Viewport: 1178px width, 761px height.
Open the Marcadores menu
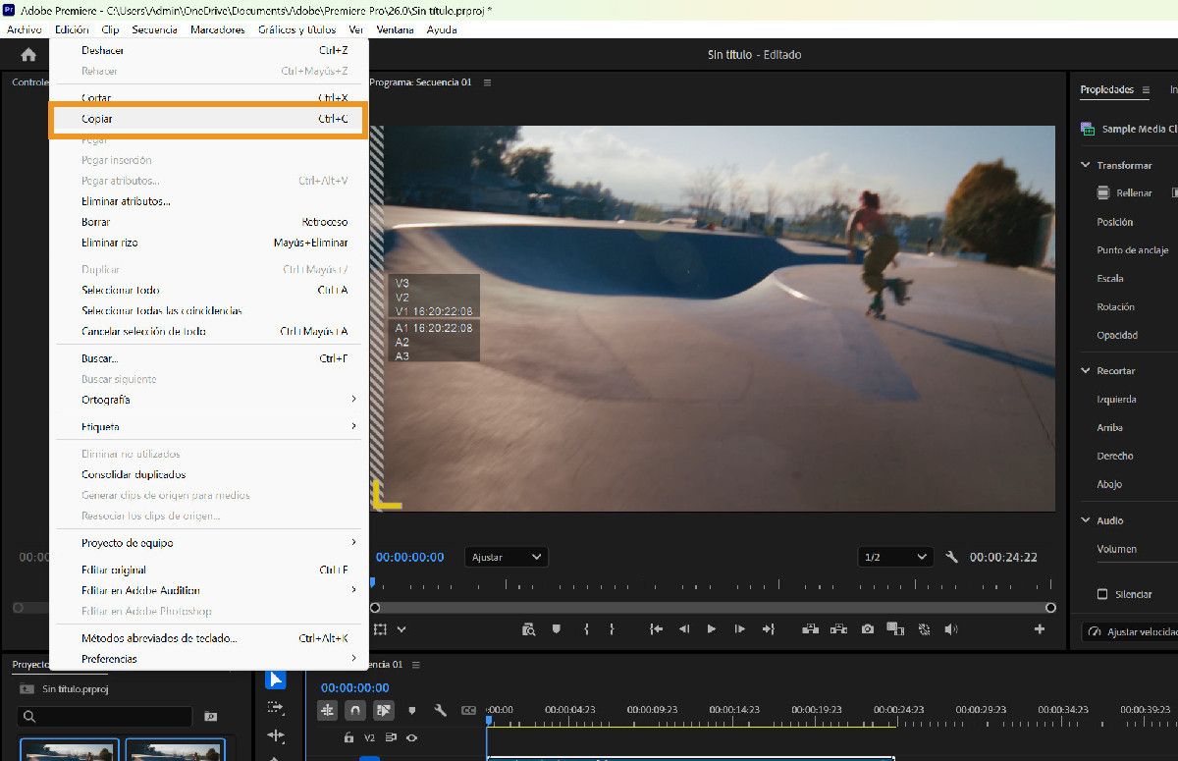coord(218,29)
